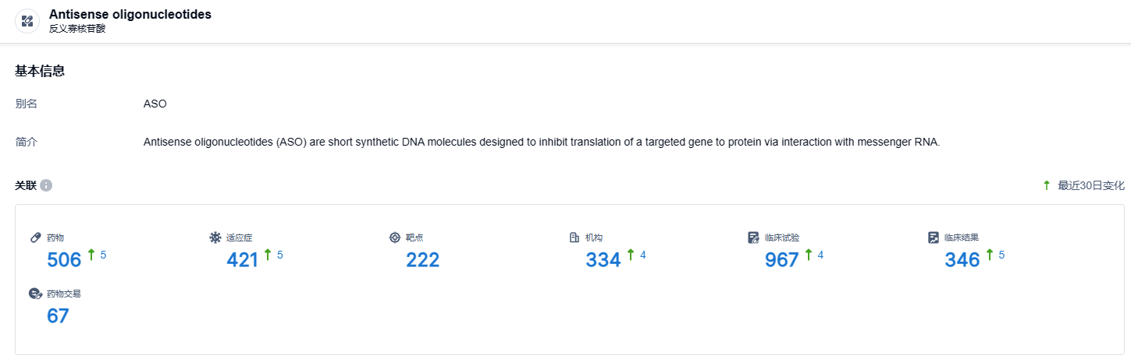This screenshot has width=1131, height=359.
Task: Click the pill icon for 药物
Action: click(x=35, y=238)
